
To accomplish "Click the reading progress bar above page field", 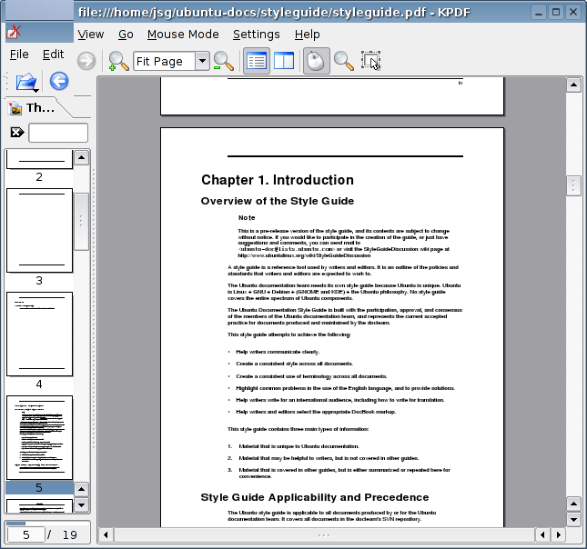I will 48,524.
